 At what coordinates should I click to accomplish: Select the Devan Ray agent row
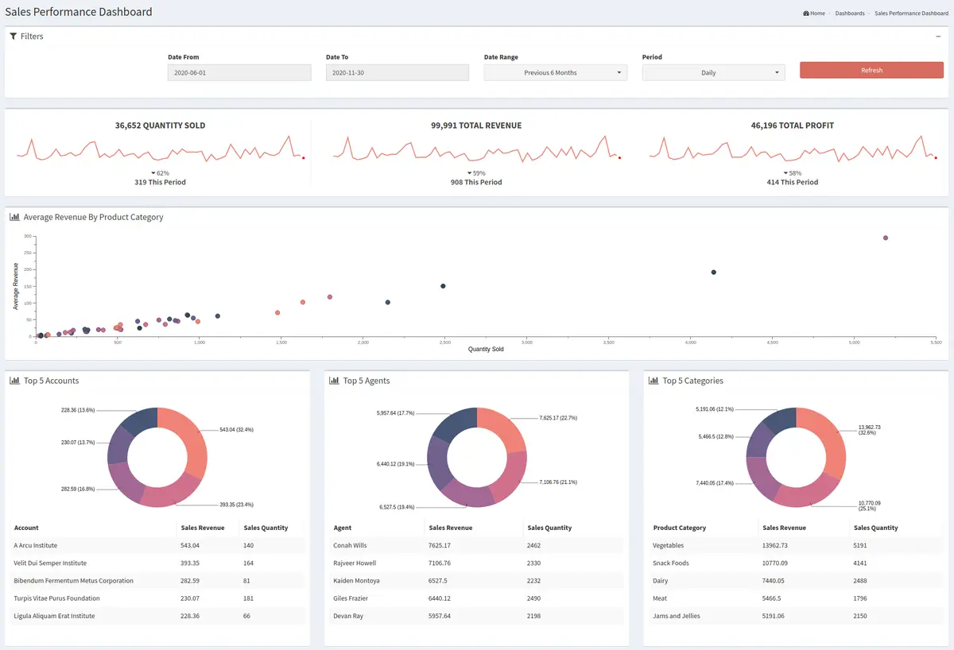[477, 616]
